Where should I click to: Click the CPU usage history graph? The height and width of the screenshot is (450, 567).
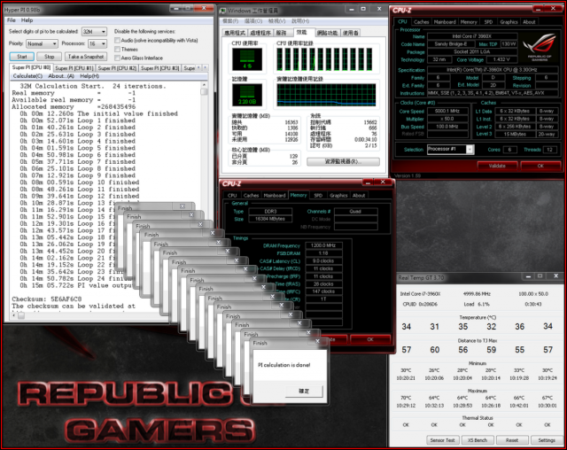pyautogui.click(x=325, y=59)
